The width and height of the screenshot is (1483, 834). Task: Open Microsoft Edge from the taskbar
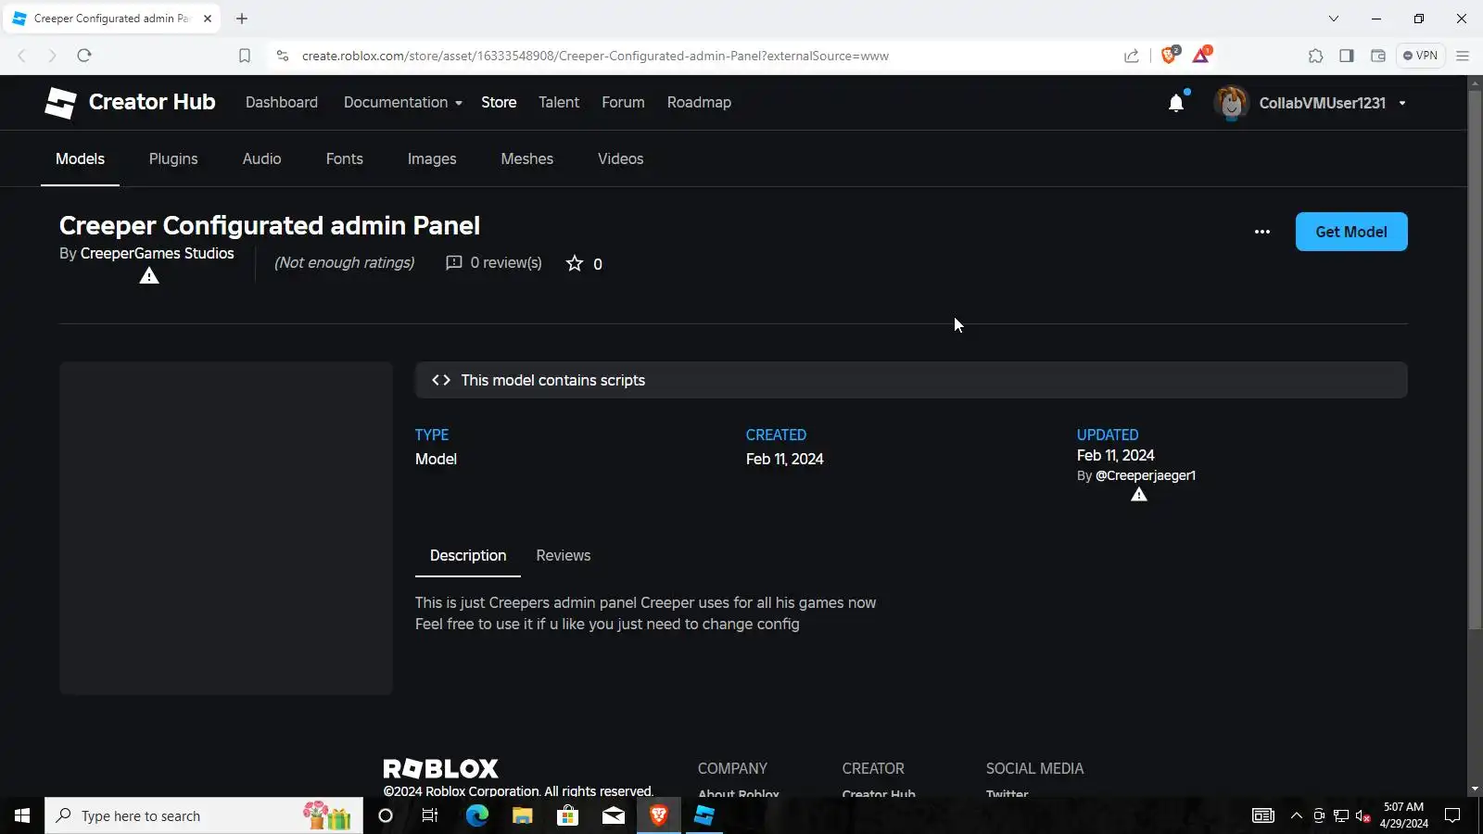(477, 815)
